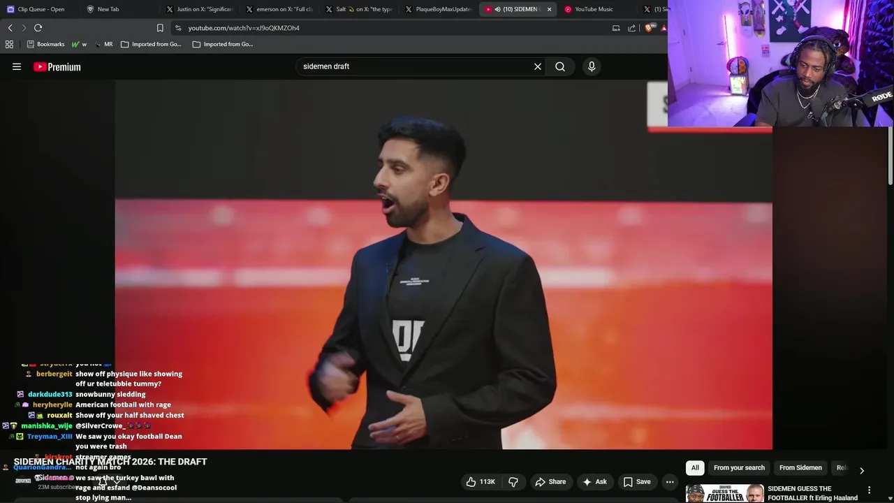Bookmark this page via address bar icon
Screen dimensions: 894x503
tap(160, 28)
